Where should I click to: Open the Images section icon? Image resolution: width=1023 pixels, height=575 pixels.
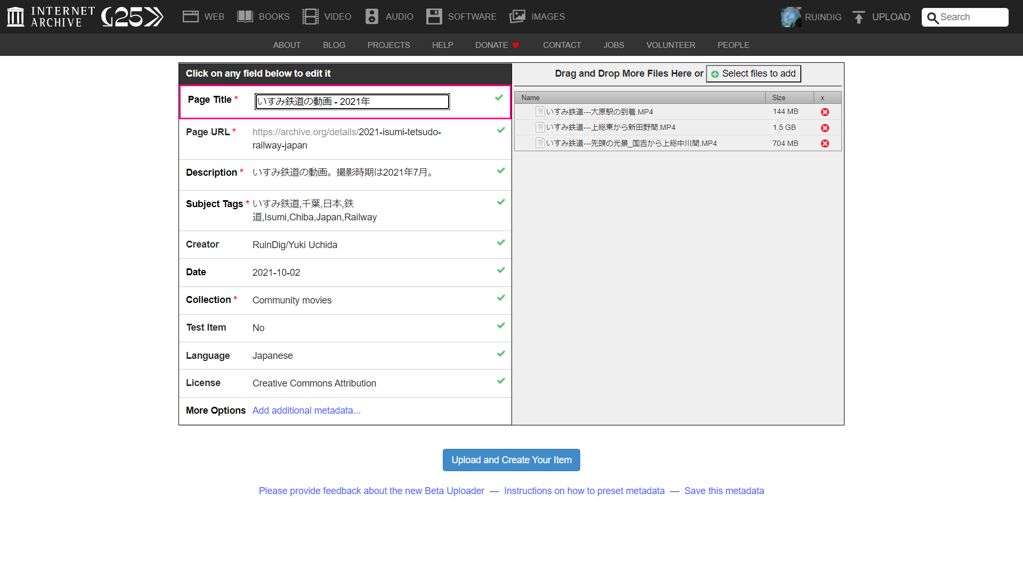[x=517, y=17]
